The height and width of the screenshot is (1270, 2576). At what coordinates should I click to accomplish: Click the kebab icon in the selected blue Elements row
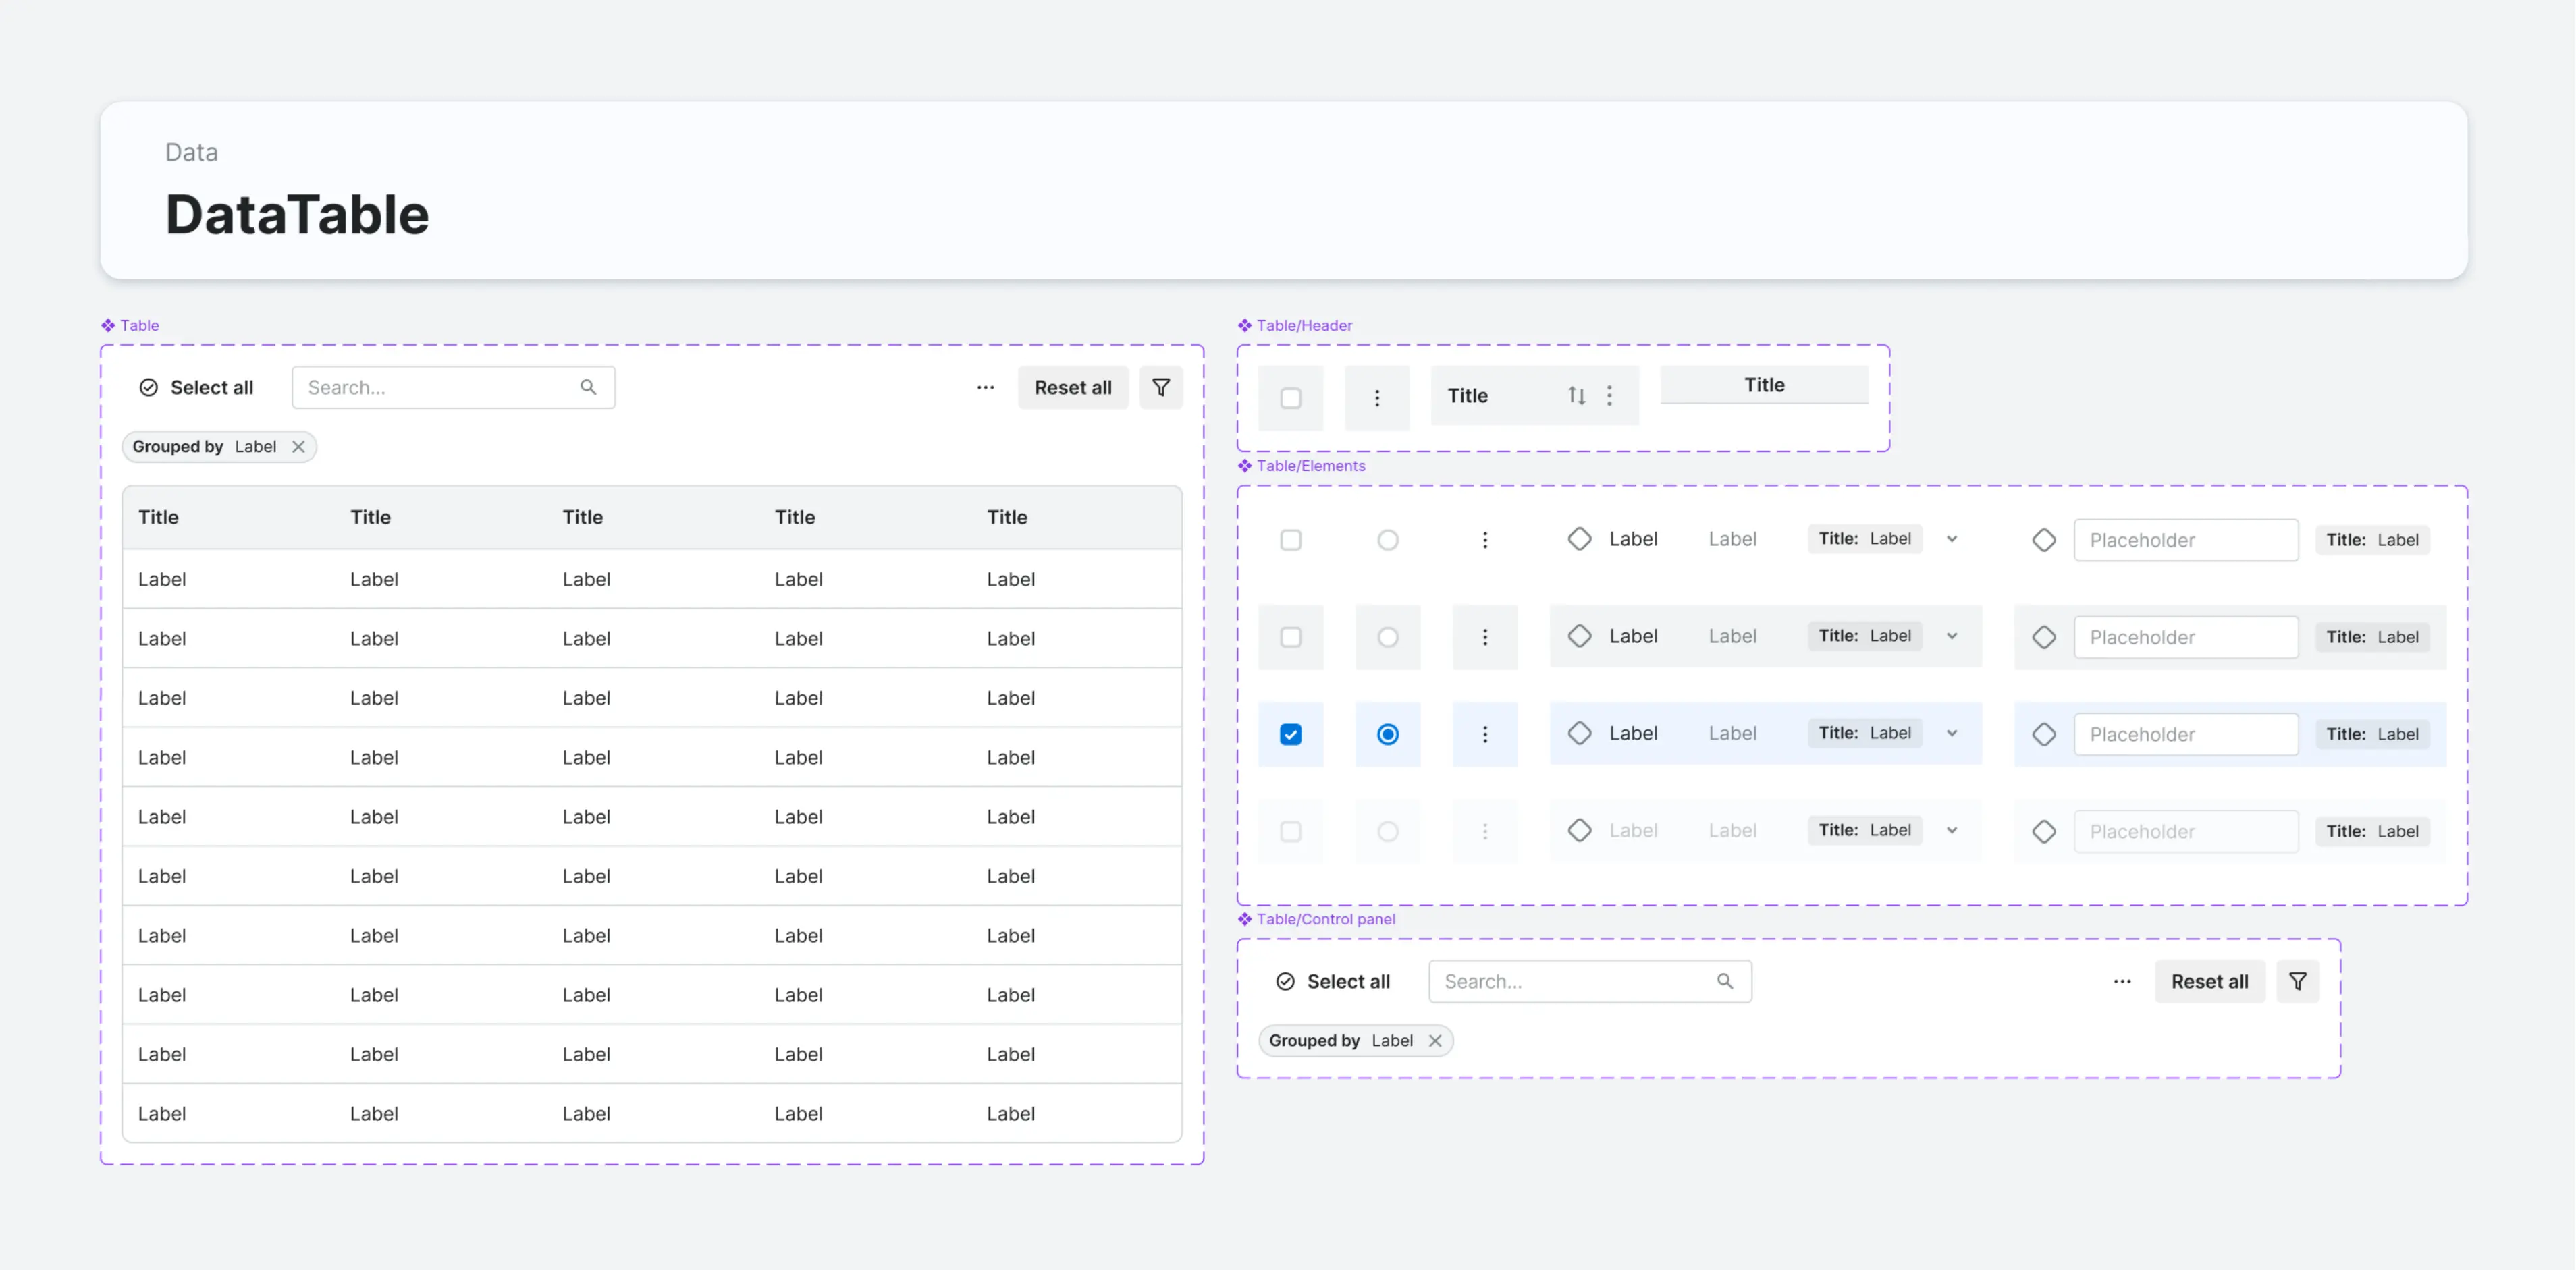click(1485, 734)
